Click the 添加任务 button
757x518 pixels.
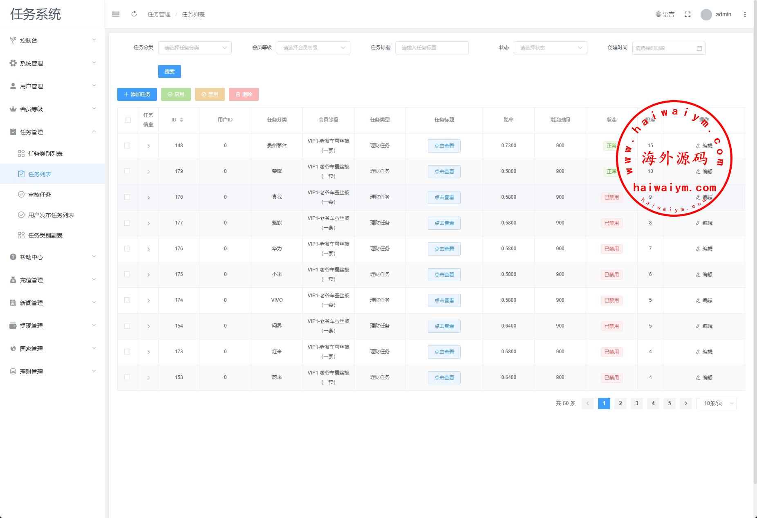click(137, 94)
